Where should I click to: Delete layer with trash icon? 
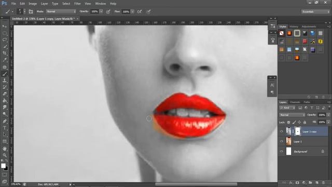point(323,182)
